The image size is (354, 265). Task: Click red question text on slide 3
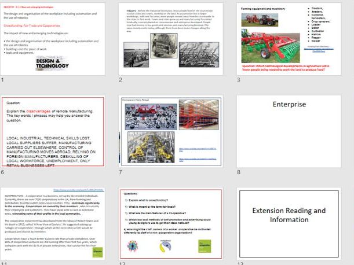pyautogui.click(x=286, y=68)
